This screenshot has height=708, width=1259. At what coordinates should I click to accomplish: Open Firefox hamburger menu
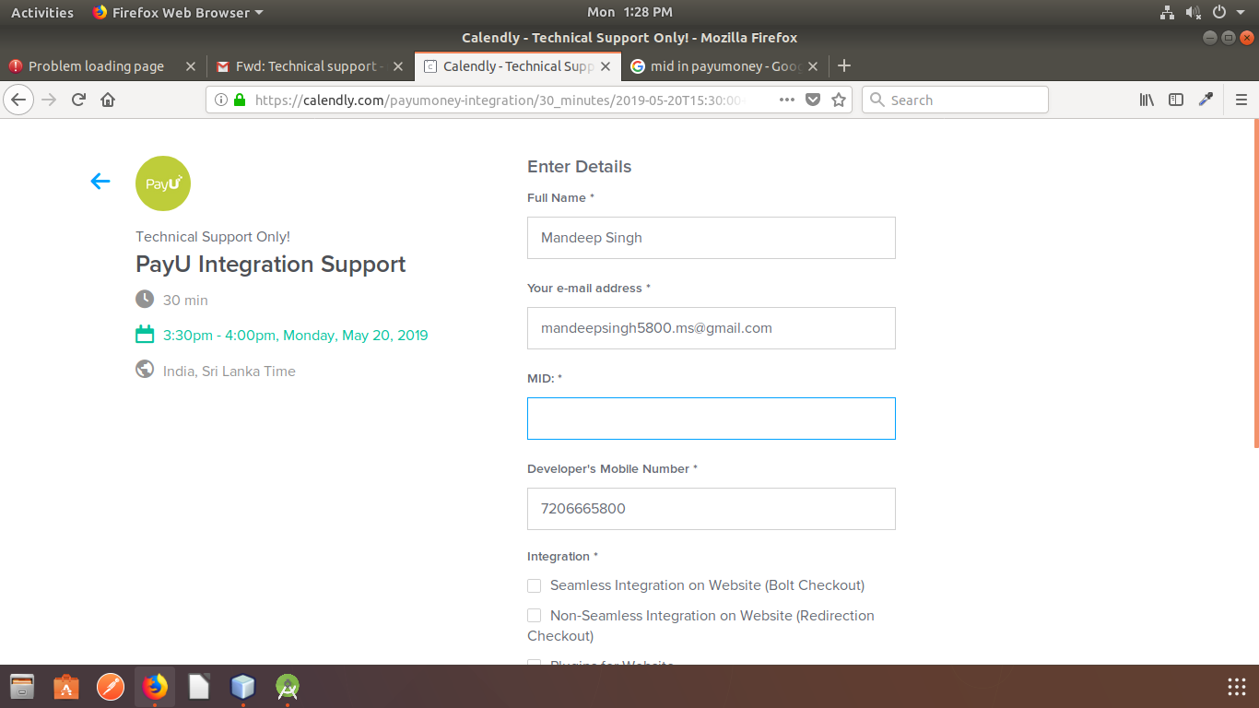coord(1241,100)
